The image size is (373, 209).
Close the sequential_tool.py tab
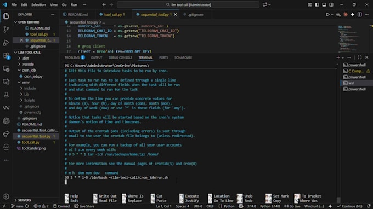(176, 14)
